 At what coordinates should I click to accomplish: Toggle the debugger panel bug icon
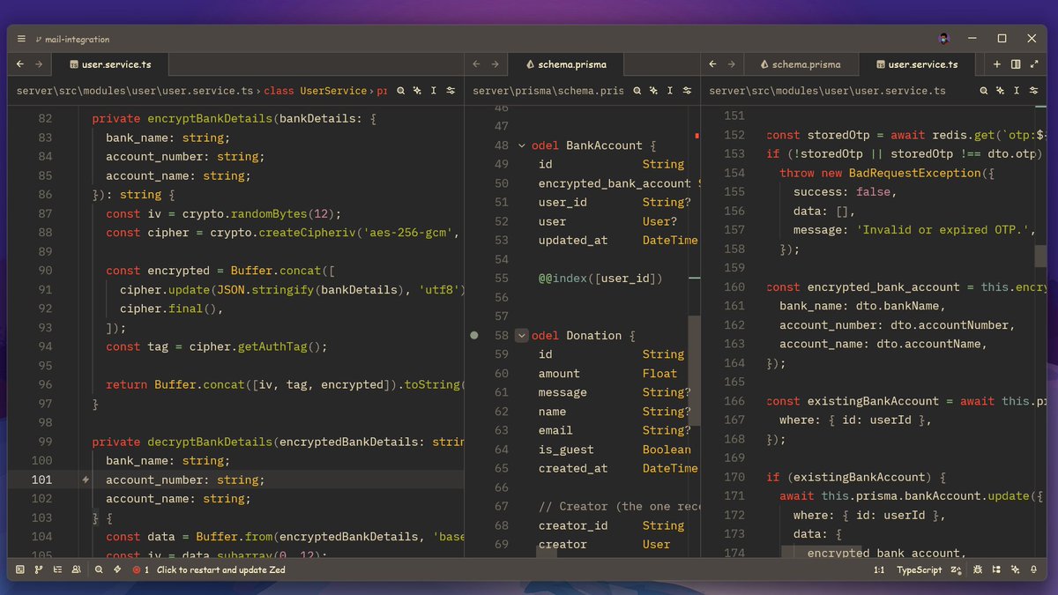click(x=977, y=570)
